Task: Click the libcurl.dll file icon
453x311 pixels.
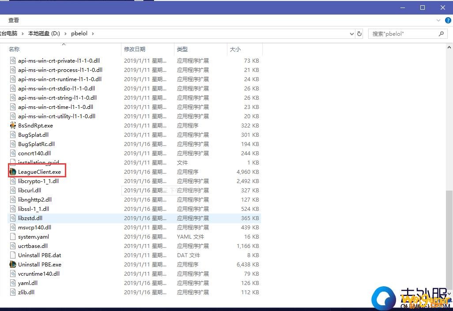Action: pyautogui.click(x=13, y=190)
